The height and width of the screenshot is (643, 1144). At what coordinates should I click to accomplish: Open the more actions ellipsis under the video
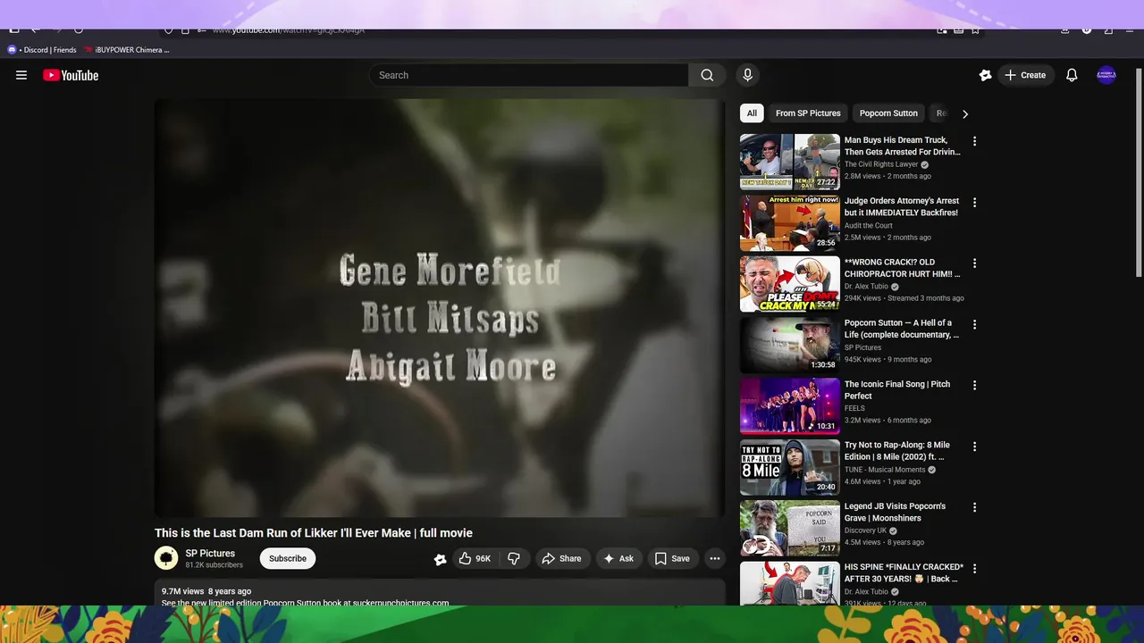tap(715, 558)
